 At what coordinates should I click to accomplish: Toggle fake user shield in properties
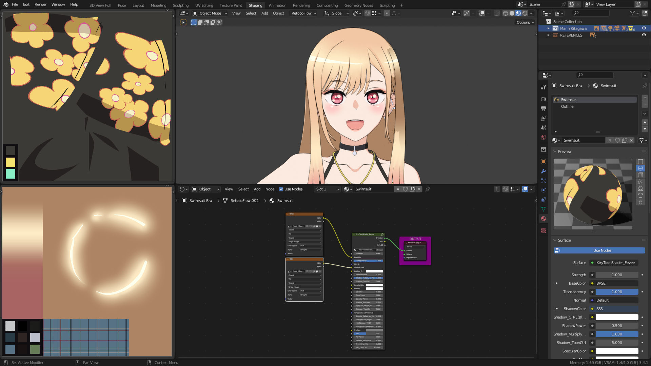pyautogui.click(x=618, y=140)
